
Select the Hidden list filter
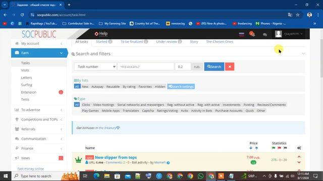tap(160, 86)
